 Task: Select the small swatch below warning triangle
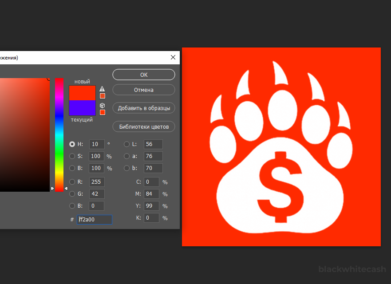(x=103, y=96)
